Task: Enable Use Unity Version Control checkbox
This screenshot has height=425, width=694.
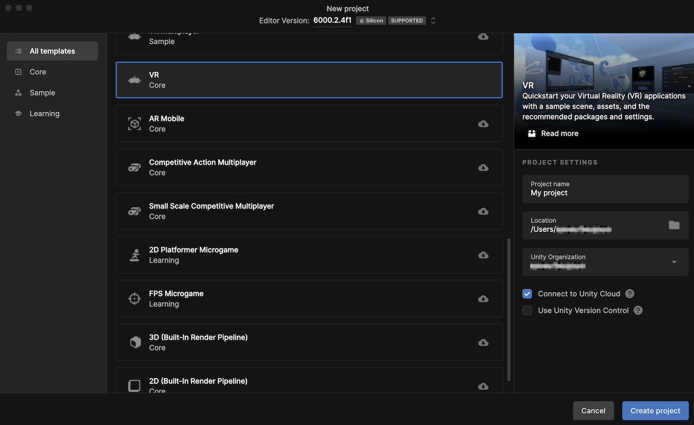Action: click(x=527, y=310)
